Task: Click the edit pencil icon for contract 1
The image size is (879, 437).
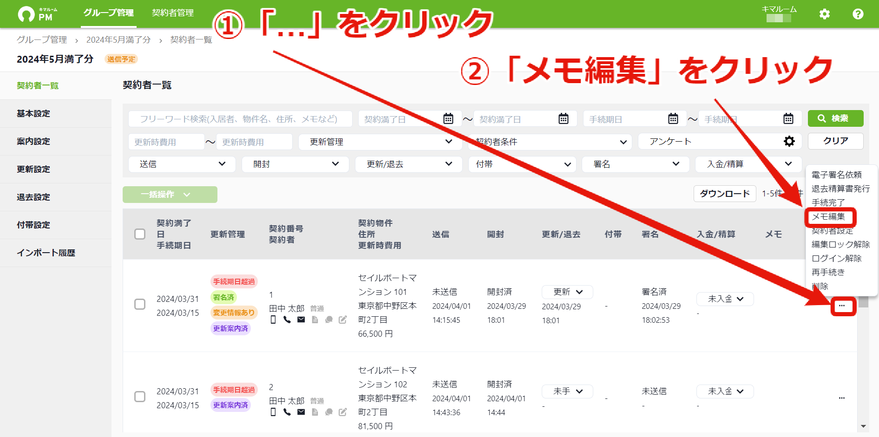Action: pos(343,320)
